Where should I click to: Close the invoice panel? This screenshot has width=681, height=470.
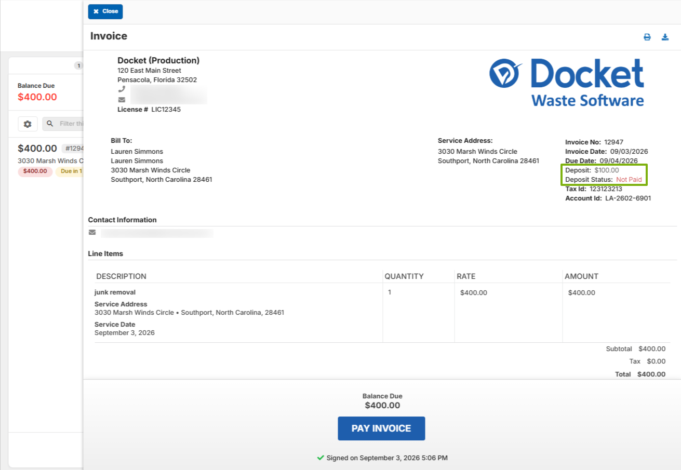click(105, 11)
